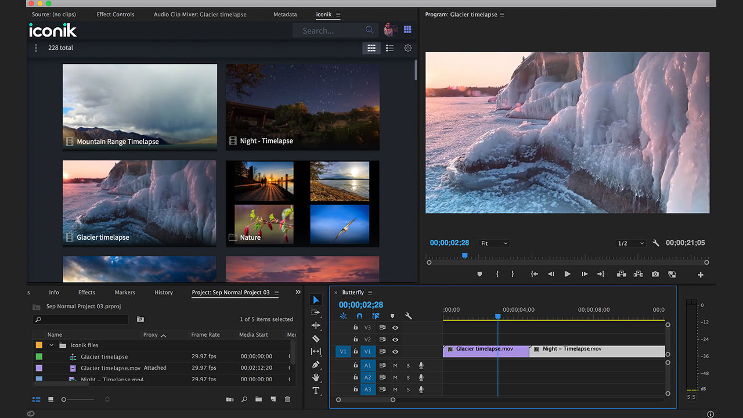Open the Fit zoom level dropdown

click(493, 243)
